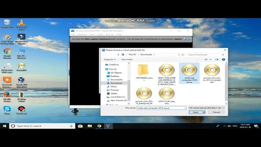This screenshot has width=261, height=147.
Task: Go up one folder level in the file dialog
Action: coord(118,55)
